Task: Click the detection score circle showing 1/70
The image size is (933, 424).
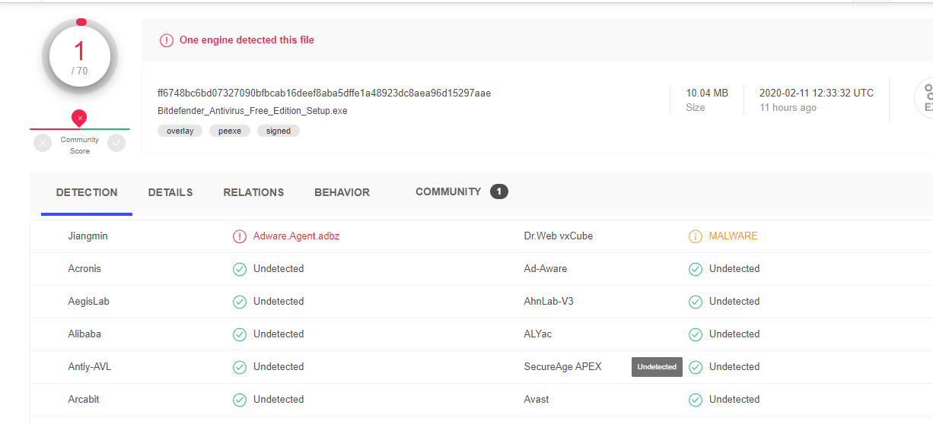Action: [80, 57]
